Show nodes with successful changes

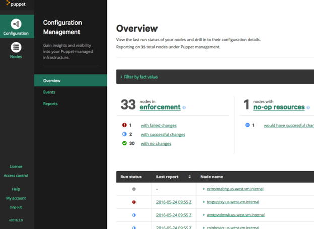pos(163,135)
